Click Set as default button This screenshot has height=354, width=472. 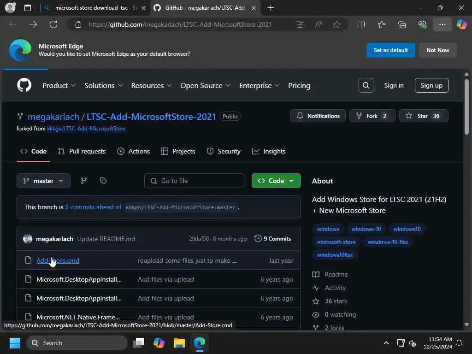click(x=390, y=50)
